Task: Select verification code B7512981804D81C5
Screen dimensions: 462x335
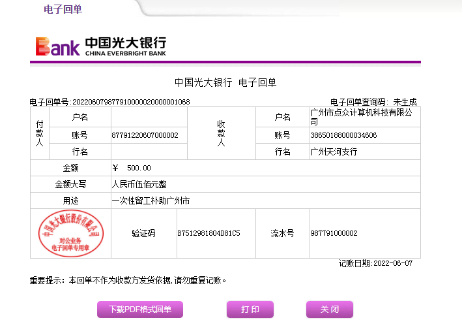Action: [x=209, y=233]
